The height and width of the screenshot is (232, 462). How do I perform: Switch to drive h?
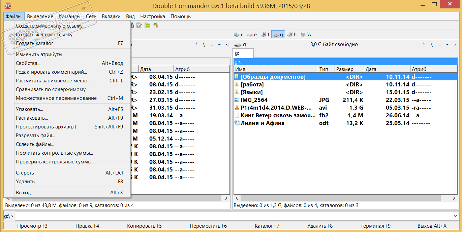291,35
